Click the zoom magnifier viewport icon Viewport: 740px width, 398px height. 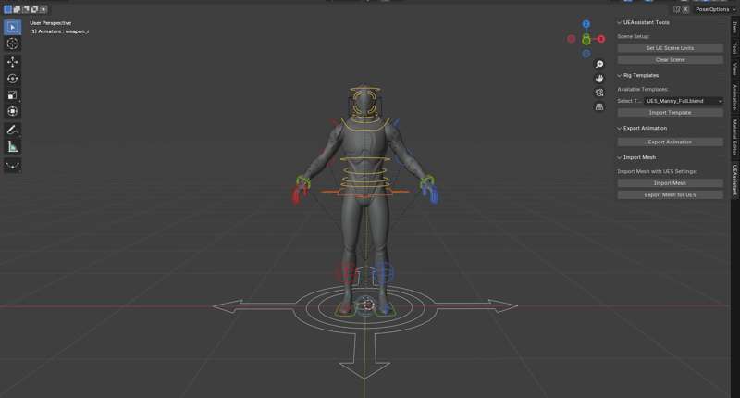(x=599, y=65)
